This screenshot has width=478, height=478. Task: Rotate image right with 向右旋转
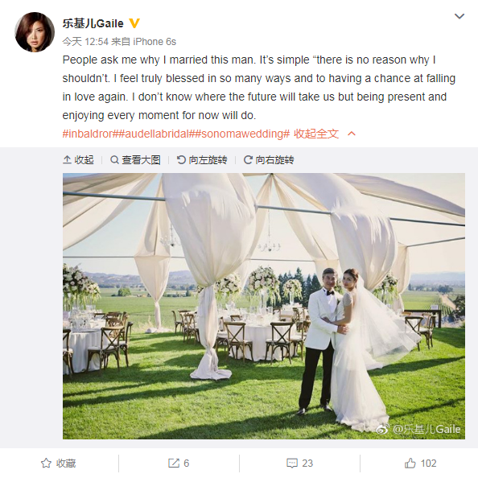coord(269,160)
